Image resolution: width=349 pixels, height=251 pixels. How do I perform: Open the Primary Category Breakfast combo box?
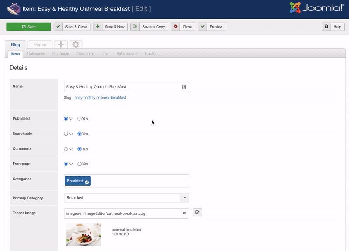click(x=122, y=198)
